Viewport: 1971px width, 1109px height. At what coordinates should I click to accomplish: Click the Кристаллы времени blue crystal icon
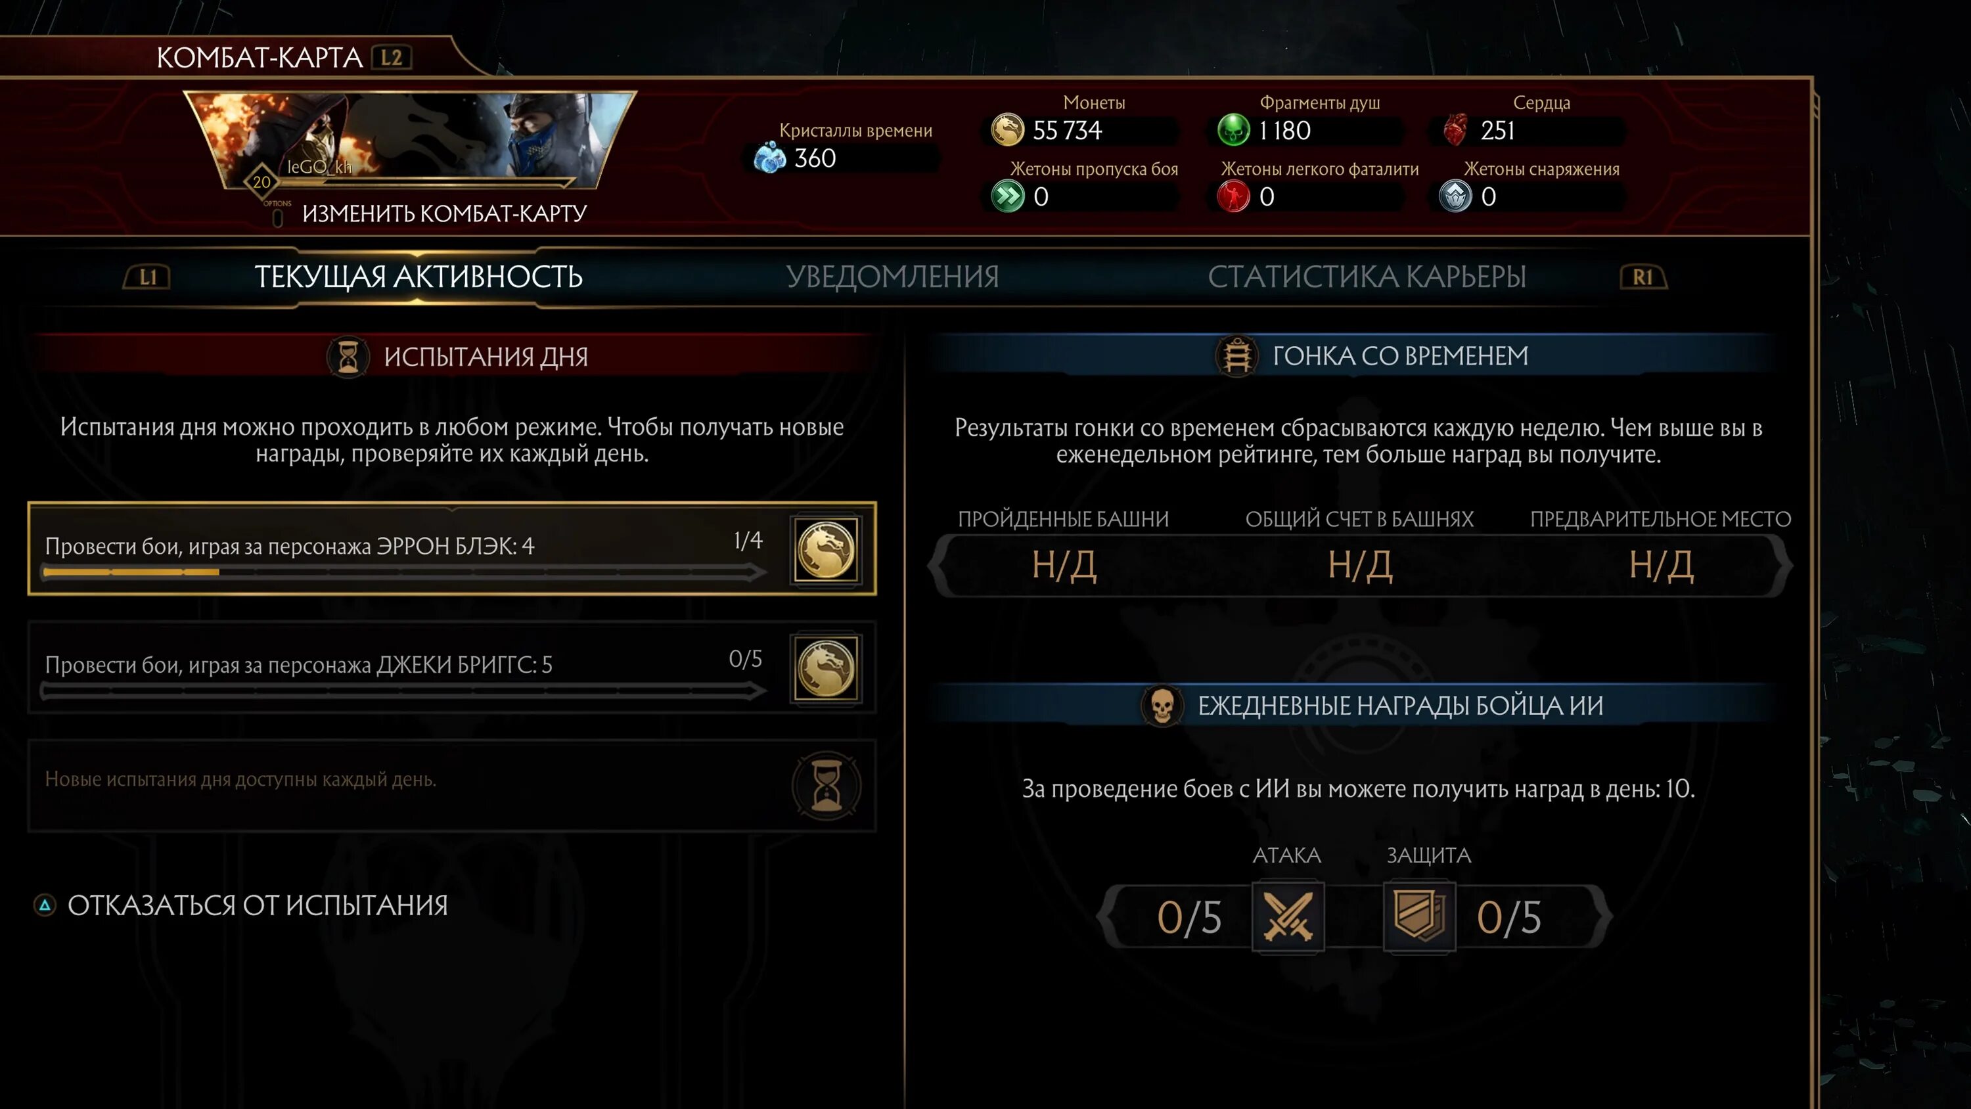pos(770,158)
